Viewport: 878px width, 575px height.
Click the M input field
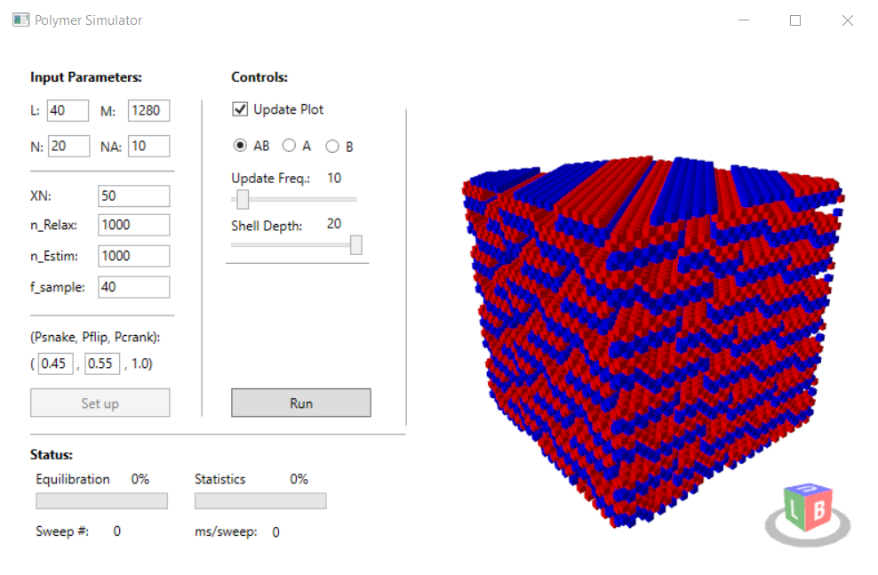pos(148,111)
